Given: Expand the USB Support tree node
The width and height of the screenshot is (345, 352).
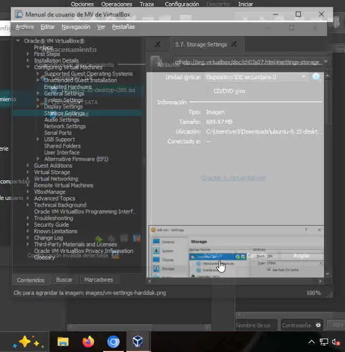Looking at the screenshot, I should [38, 139].
